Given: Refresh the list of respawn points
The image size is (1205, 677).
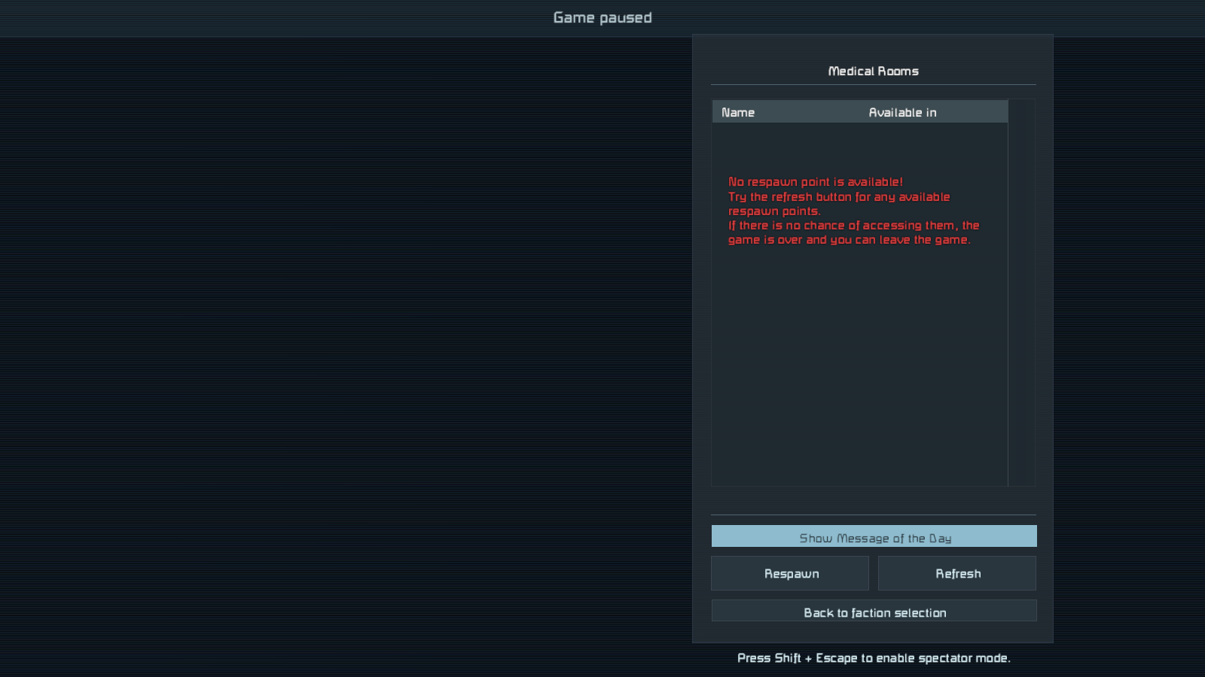Looking at the screenshot, I should tap(957, 573).
